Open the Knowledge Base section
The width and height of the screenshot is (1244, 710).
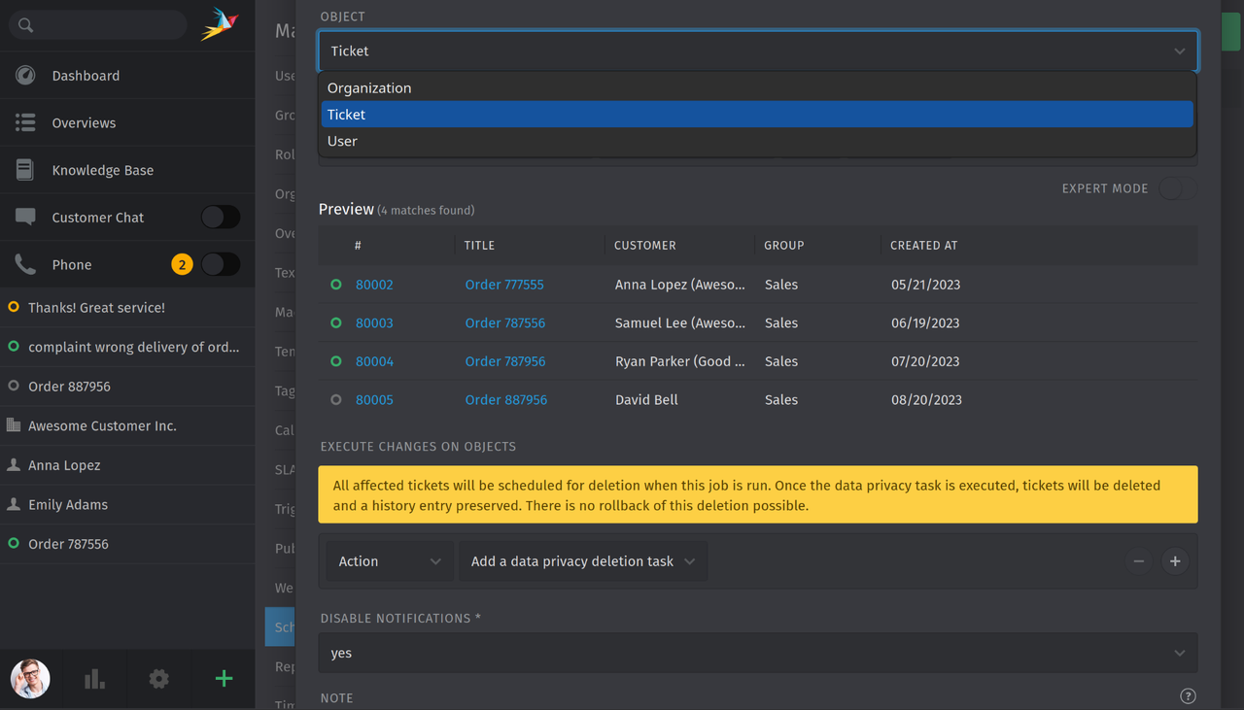pos(24,169)
